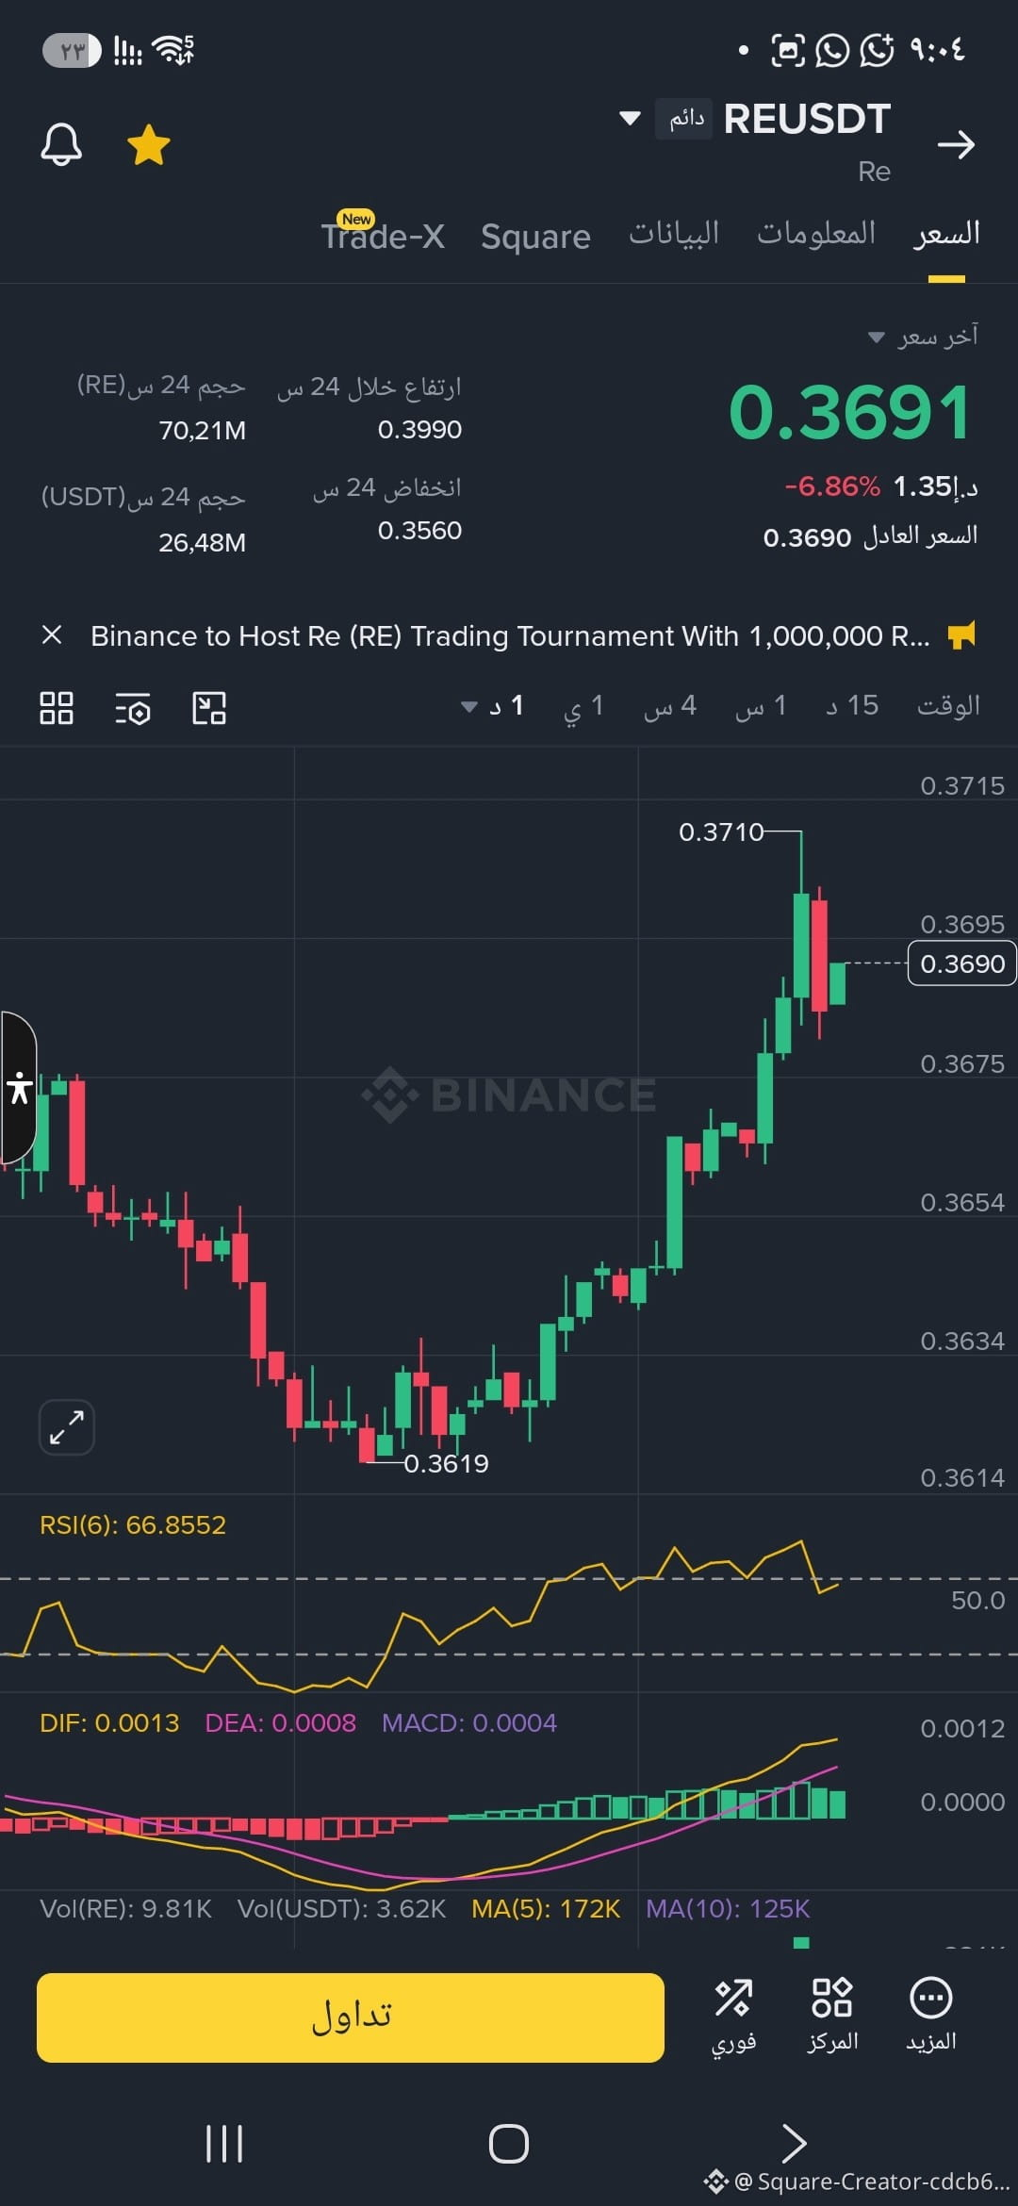Open the فوري instant trade icon
This screenshot has height=2206, width=1018.
(x=733, y=2017)
